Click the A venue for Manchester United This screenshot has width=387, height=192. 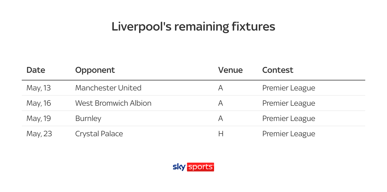[x=221, y=88]
